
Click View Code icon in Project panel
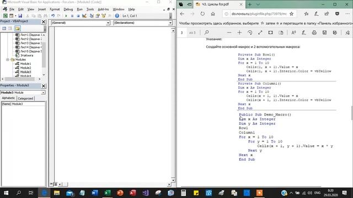(x=4, y=28)
